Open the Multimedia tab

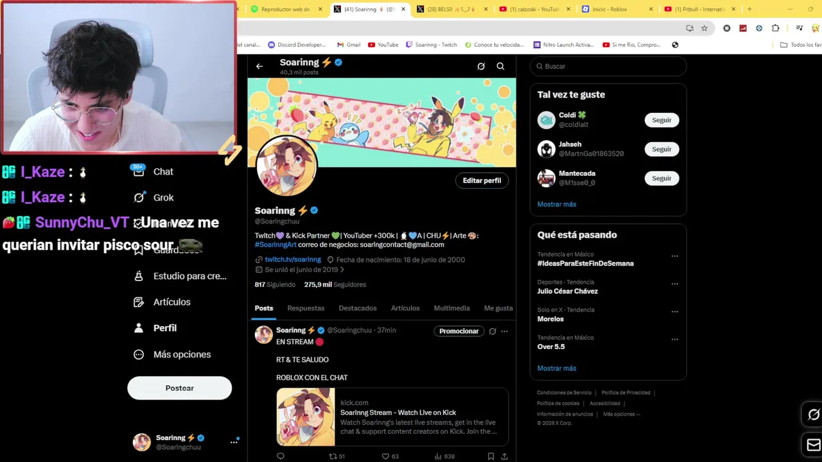point(451,308)
